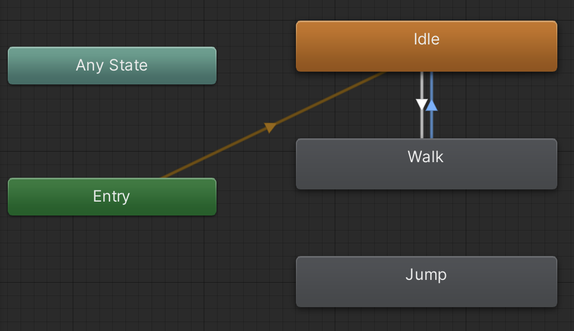
Task: Click empty grid below the Entry node
Action: pos(111,267)
